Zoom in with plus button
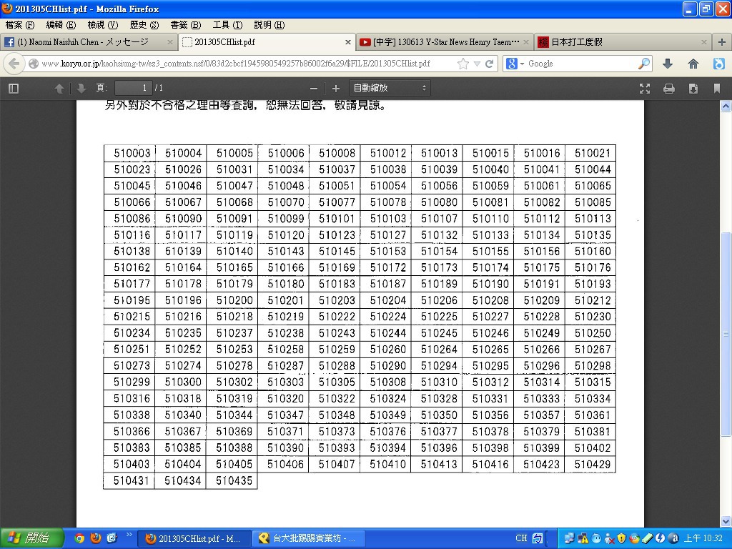The image size is (732, 549). click(336, 88)
